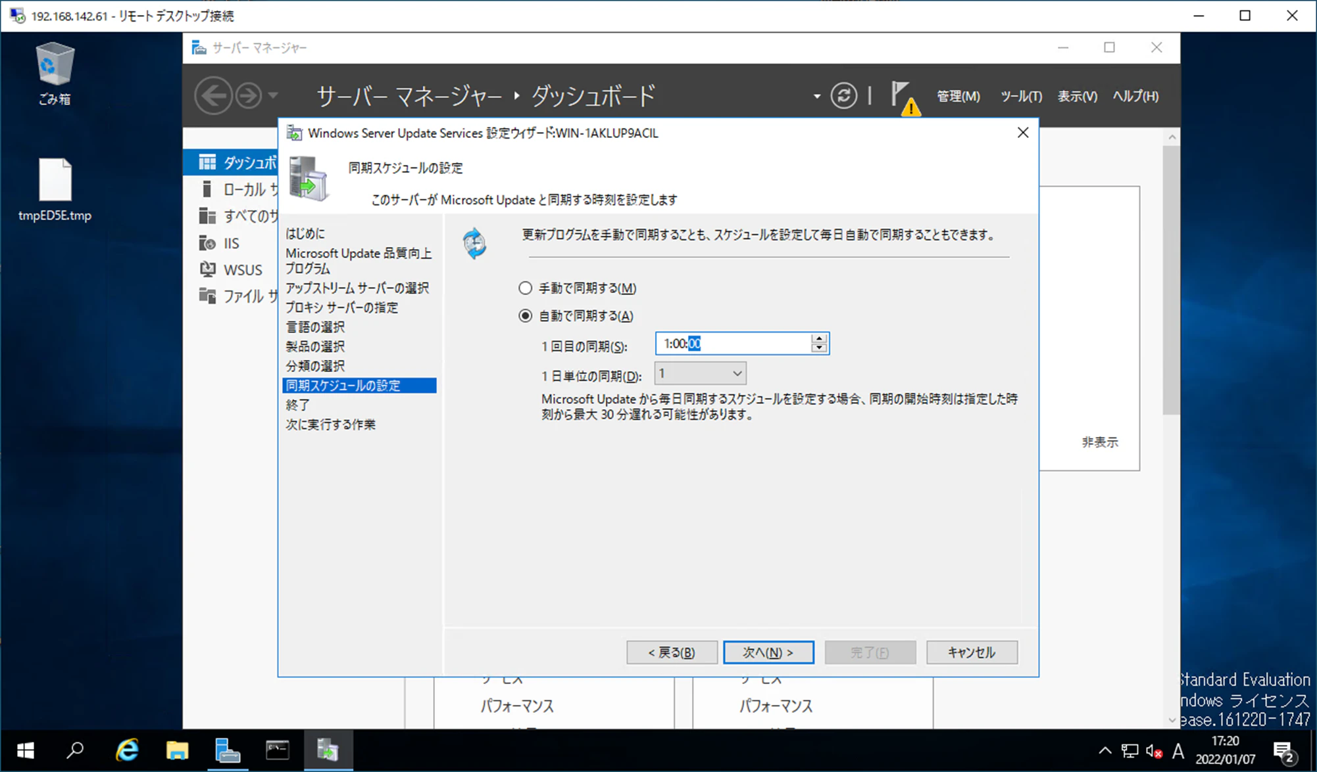The image size is (1317, 772).
Task: Open the Recycle Bin (ごみ箱) desktop icon
Action: pyautogui.click(x=54, y=73)
